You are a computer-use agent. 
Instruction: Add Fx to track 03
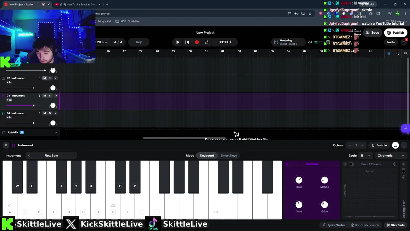(9, 100)
